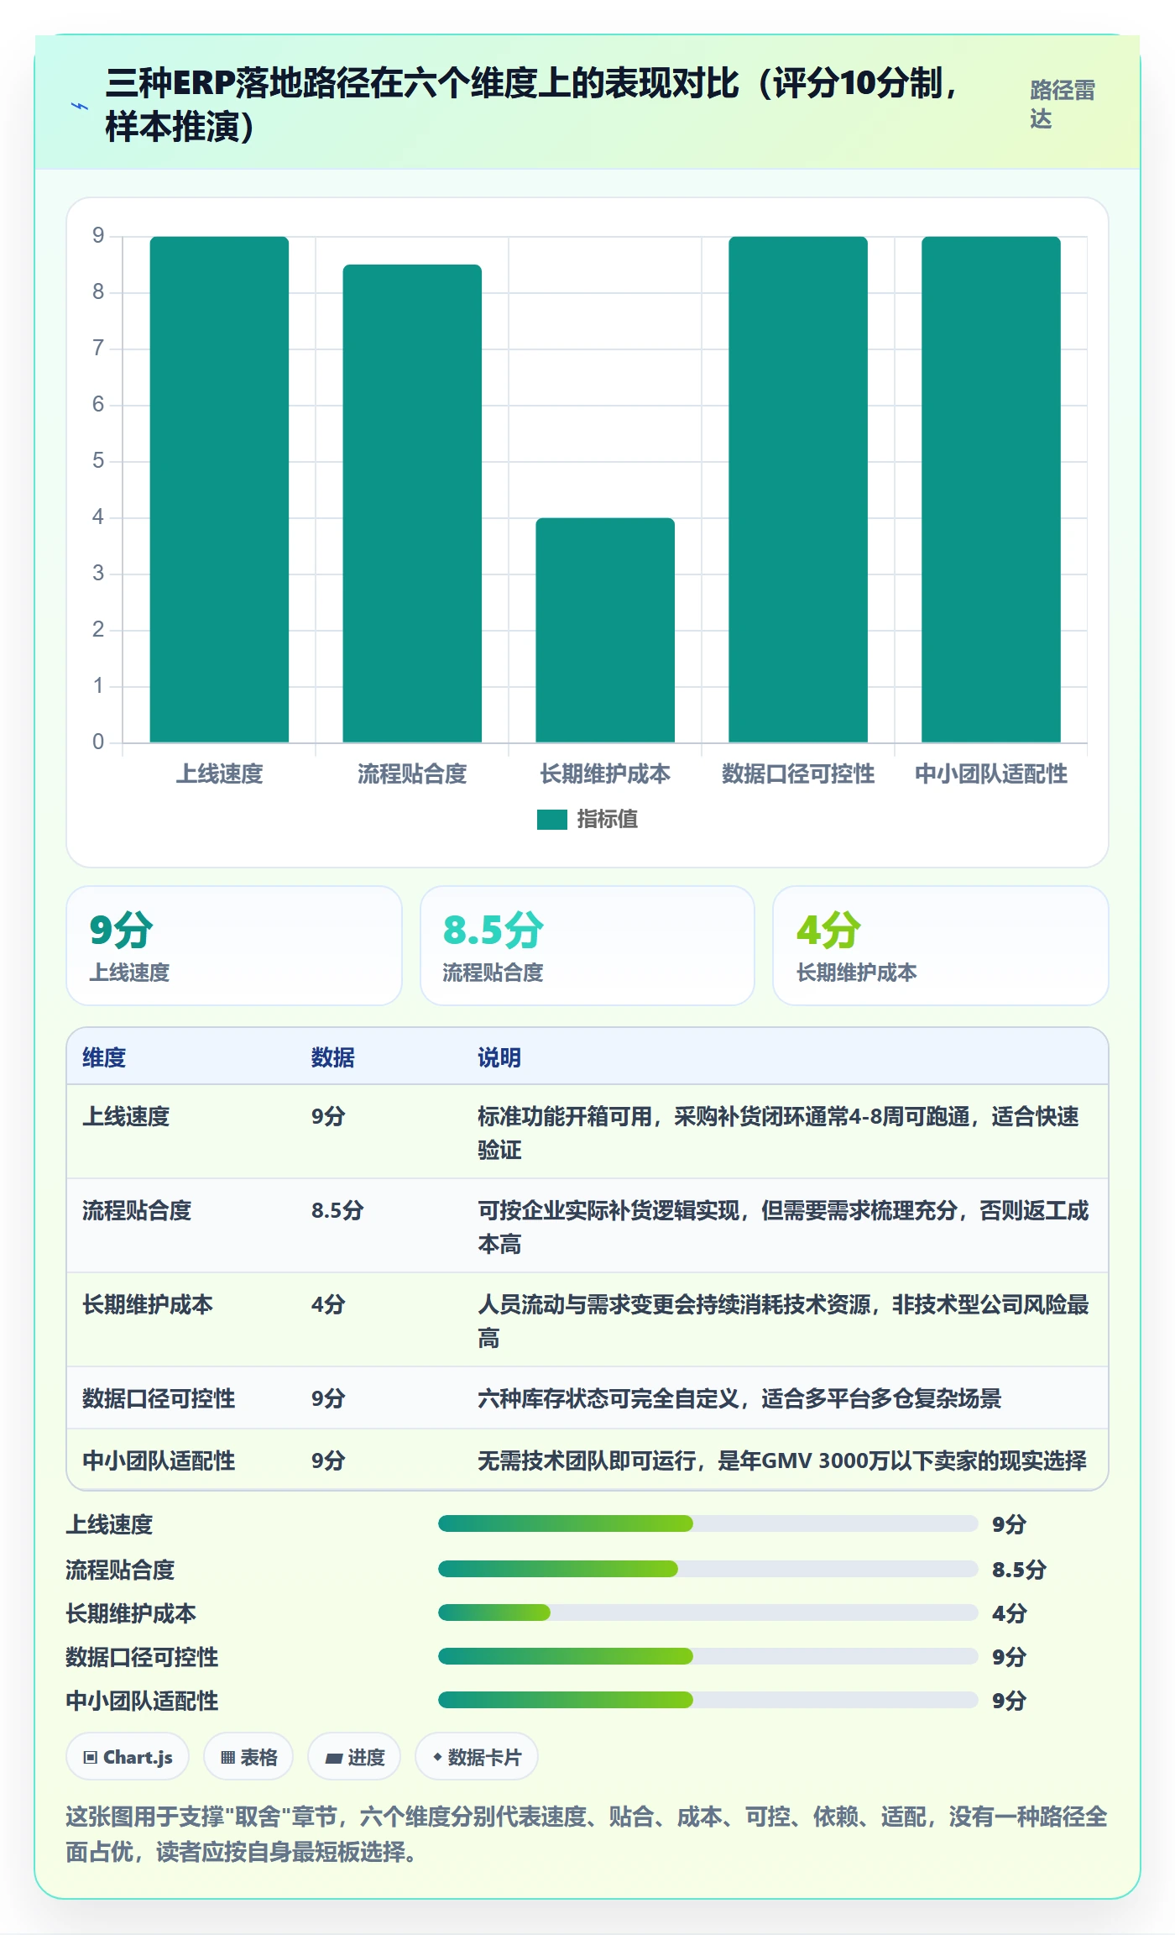Viewport: 1175px width, 1935px height.
Task: Click the 4分 value in the table
Action: point(328,1304)
